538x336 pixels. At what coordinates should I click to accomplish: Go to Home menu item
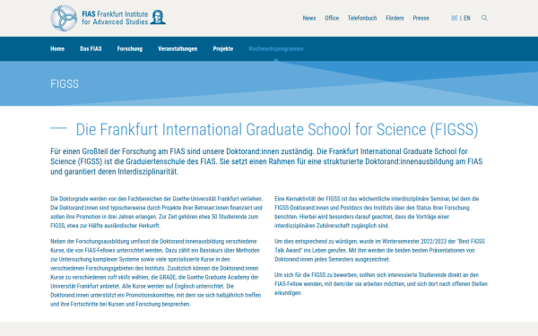click(57, 48)
